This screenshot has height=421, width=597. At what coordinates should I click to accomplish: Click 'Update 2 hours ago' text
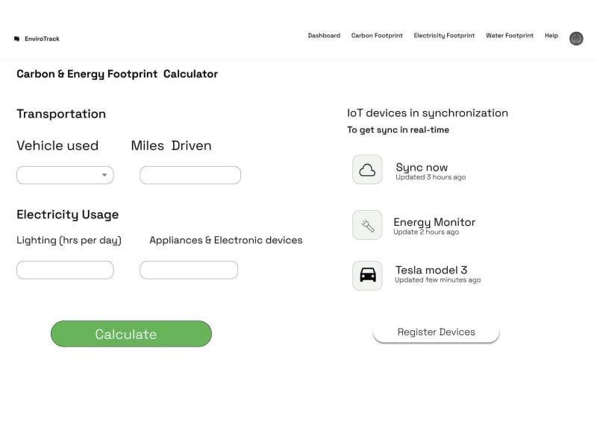426,232
